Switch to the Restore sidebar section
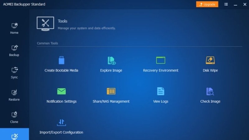 pyautogui.click(x=14, y=95)
